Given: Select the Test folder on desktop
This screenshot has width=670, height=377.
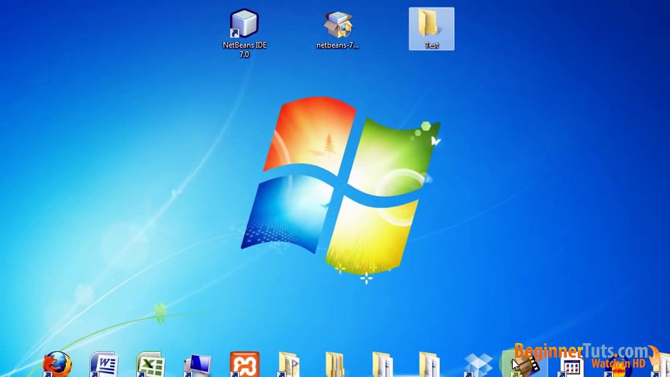Looking at the screenshot, I should (x=432, y=29).
